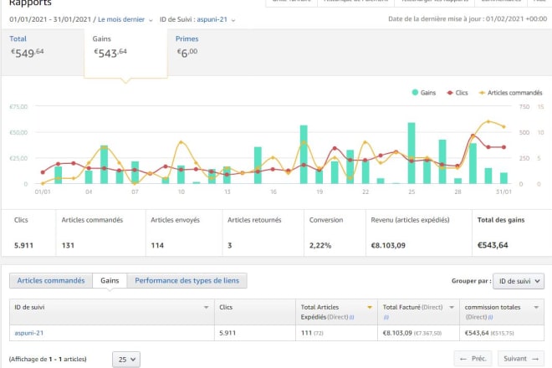
Task: Toggle the Articles commandés series in chart legend
Action: pos(510,93)
